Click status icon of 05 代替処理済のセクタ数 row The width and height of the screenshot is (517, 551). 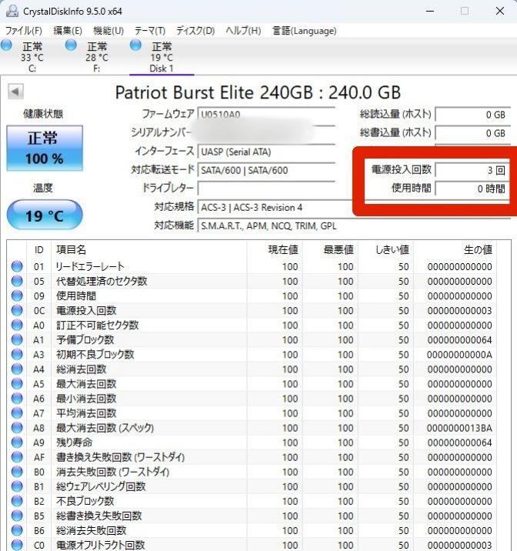coord(17,281)
